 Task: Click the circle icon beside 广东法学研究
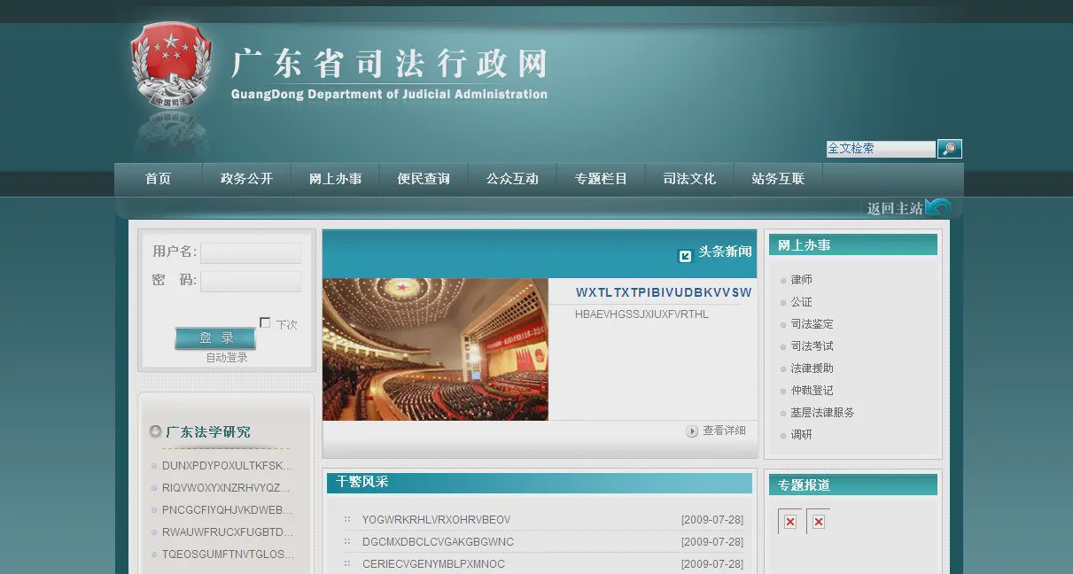click(x=156, y=431)
